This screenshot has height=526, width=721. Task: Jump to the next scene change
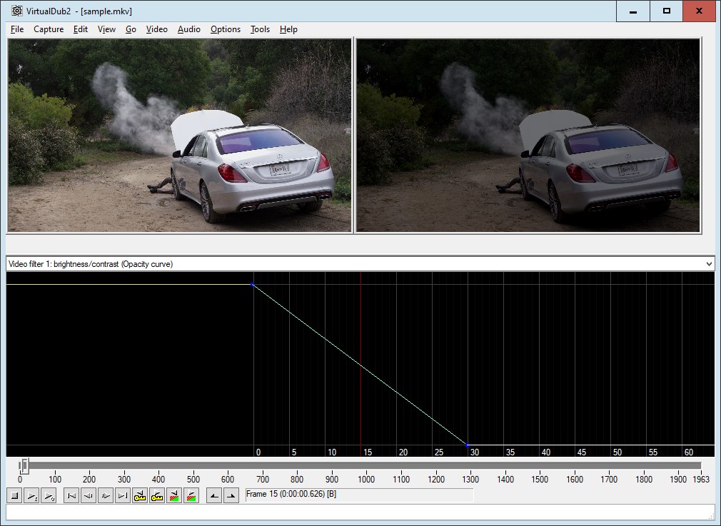coord(191,496)
